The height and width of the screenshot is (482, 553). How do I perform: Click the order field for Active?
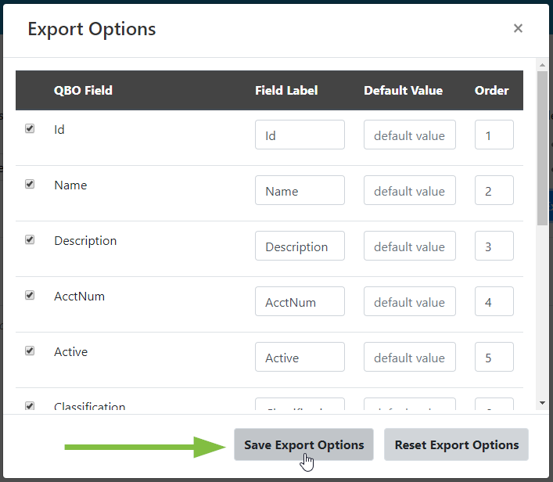494,357
